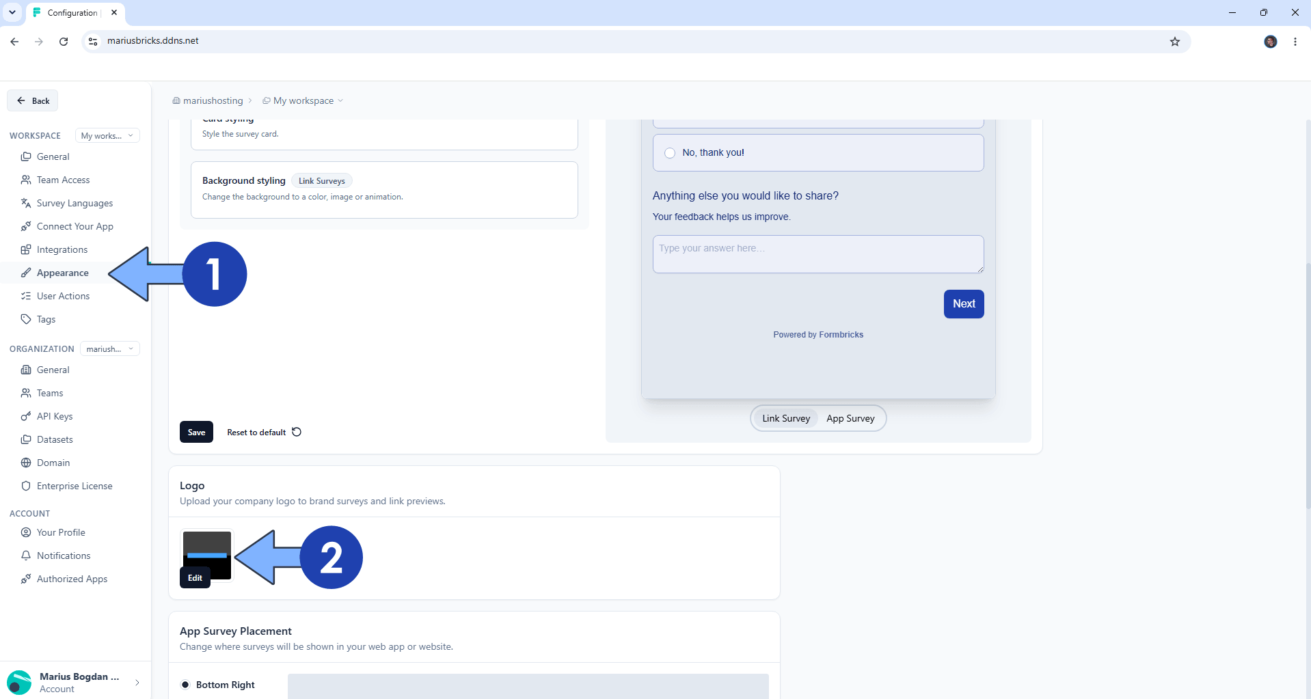Open the Formbricks link in preview
Image resolution: width=1311 pixels, height=699 pixels.
[841, 335]
